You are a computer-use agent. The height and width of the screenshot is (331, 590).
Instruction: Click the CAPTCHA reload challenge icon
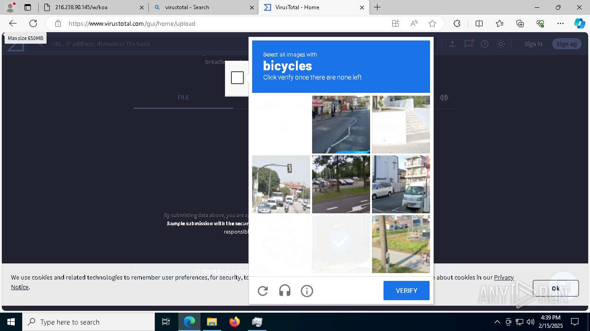263,291
